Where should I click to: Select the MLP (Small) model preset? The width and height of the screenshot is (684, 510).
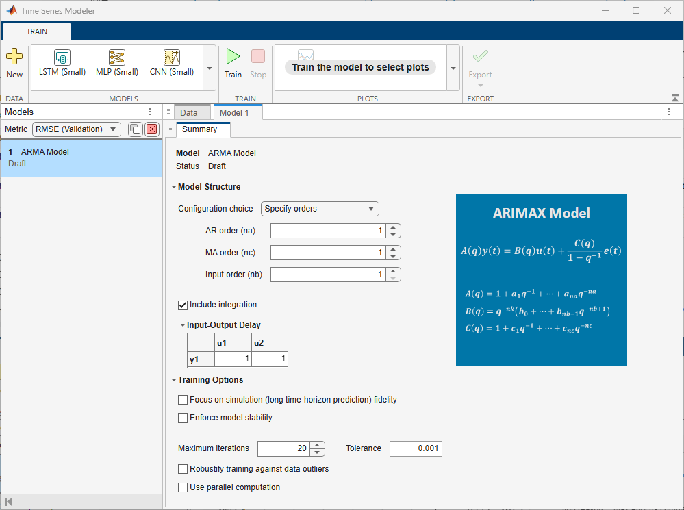(116, 63)
